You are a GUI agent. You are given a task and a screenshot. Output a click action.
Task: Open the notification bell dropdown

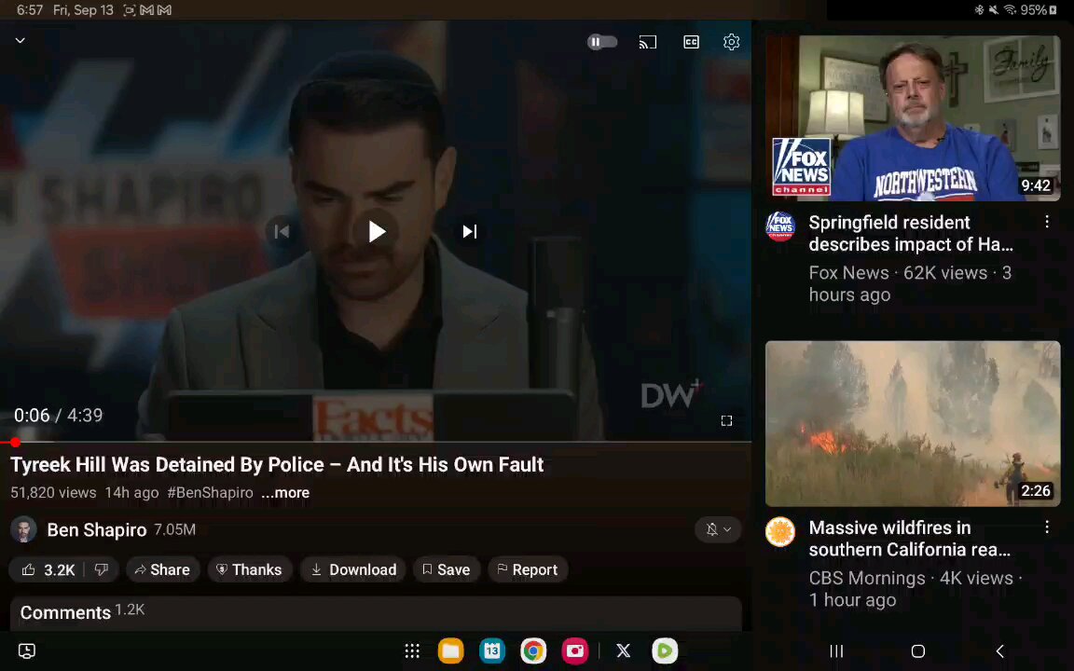(x=718, y=529)
